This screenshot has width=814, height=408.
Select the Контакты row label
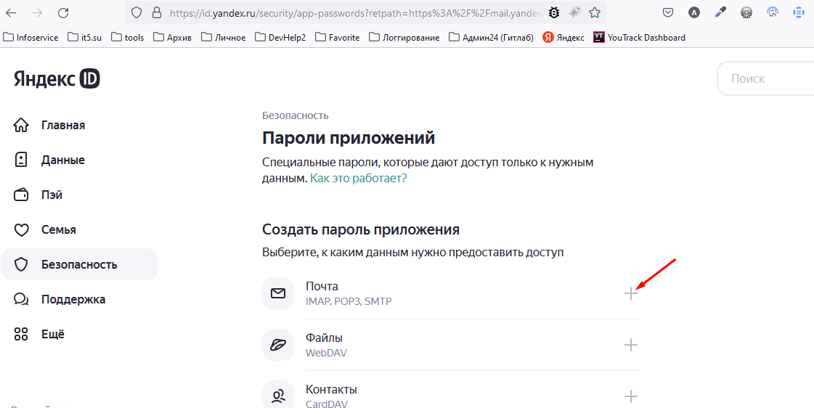[331, 389]
